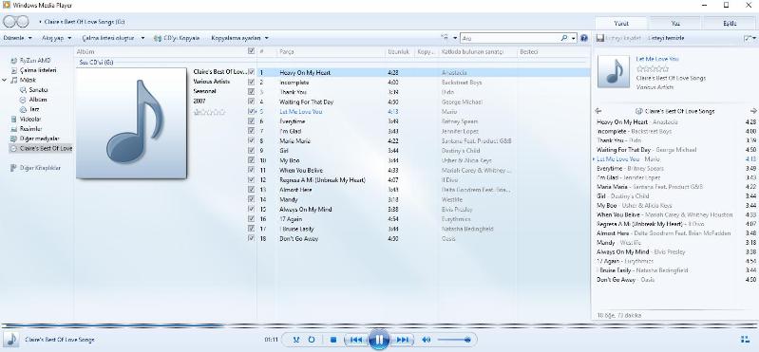Viewport: 759px width, 352px height.
Task: Collapse the Müzik tree node
Action: (5, 80)
